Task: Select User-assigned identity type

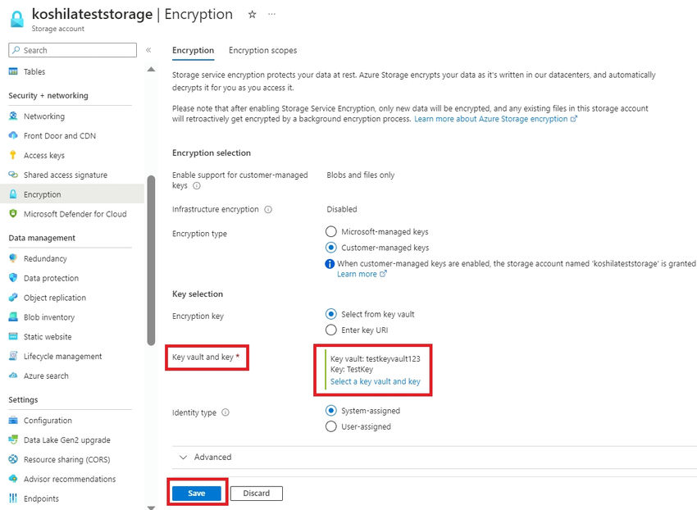Action: coord(331,426)
